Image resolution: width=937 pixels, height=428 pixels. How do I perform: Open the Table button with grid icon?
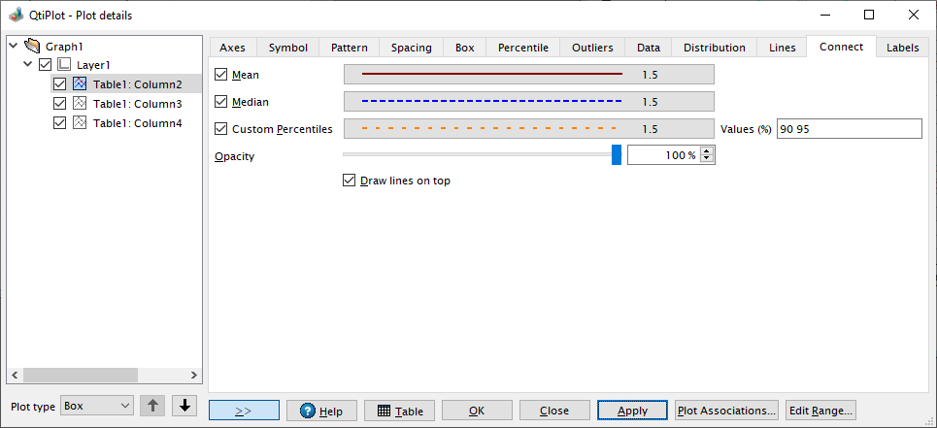[x=400, y=411]
